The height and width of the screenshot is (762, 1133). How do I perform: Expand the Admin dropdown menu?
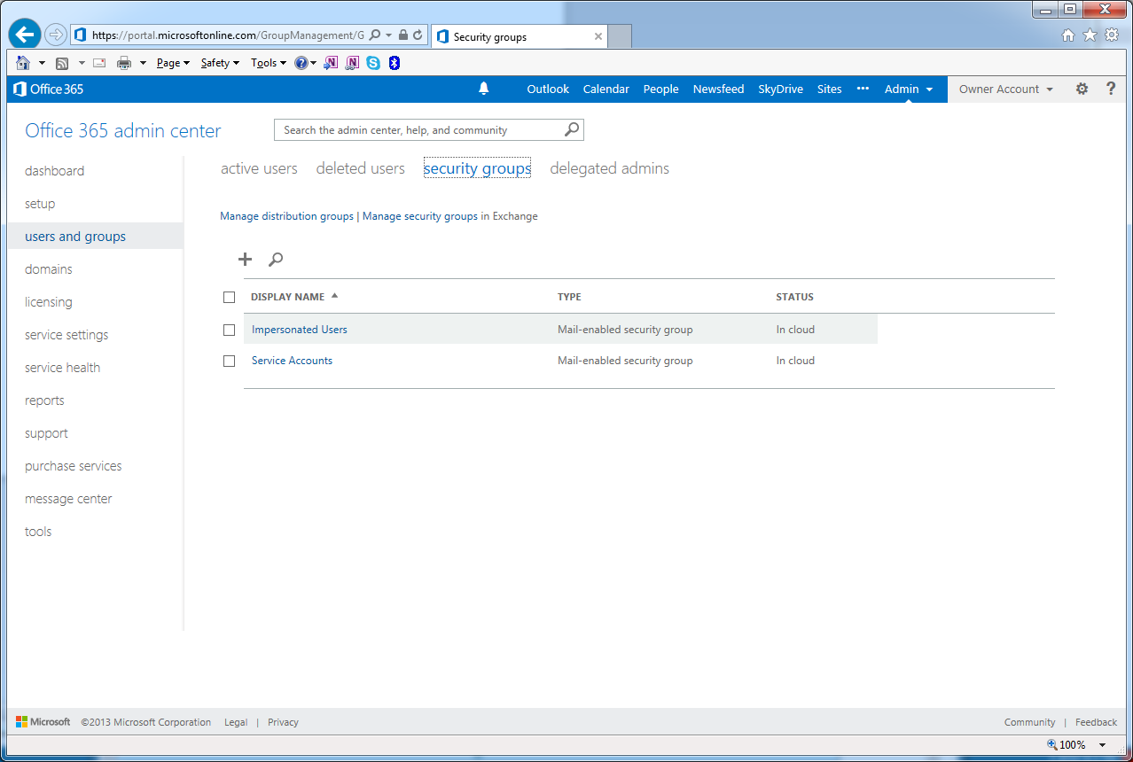pyautogui.click(x=909, y=89)
